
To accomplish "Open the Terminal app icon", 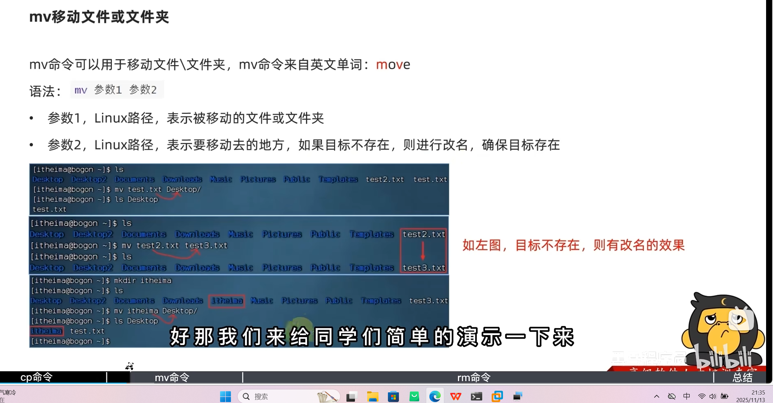I will (x=476, y=396).
